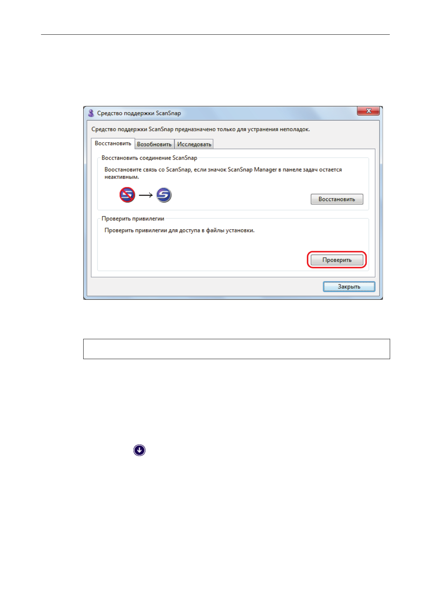Click the Воостановите связь со ScanSnap description
The height and width of the screenshot is (609, 431).
(x=223, y=173)
